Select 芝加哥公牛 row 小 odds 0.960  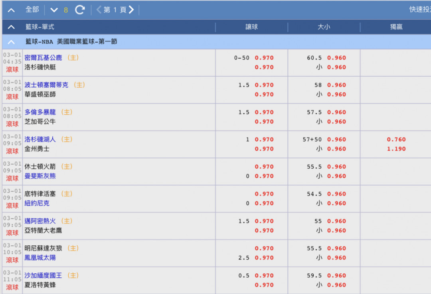[x=336, y=122]
